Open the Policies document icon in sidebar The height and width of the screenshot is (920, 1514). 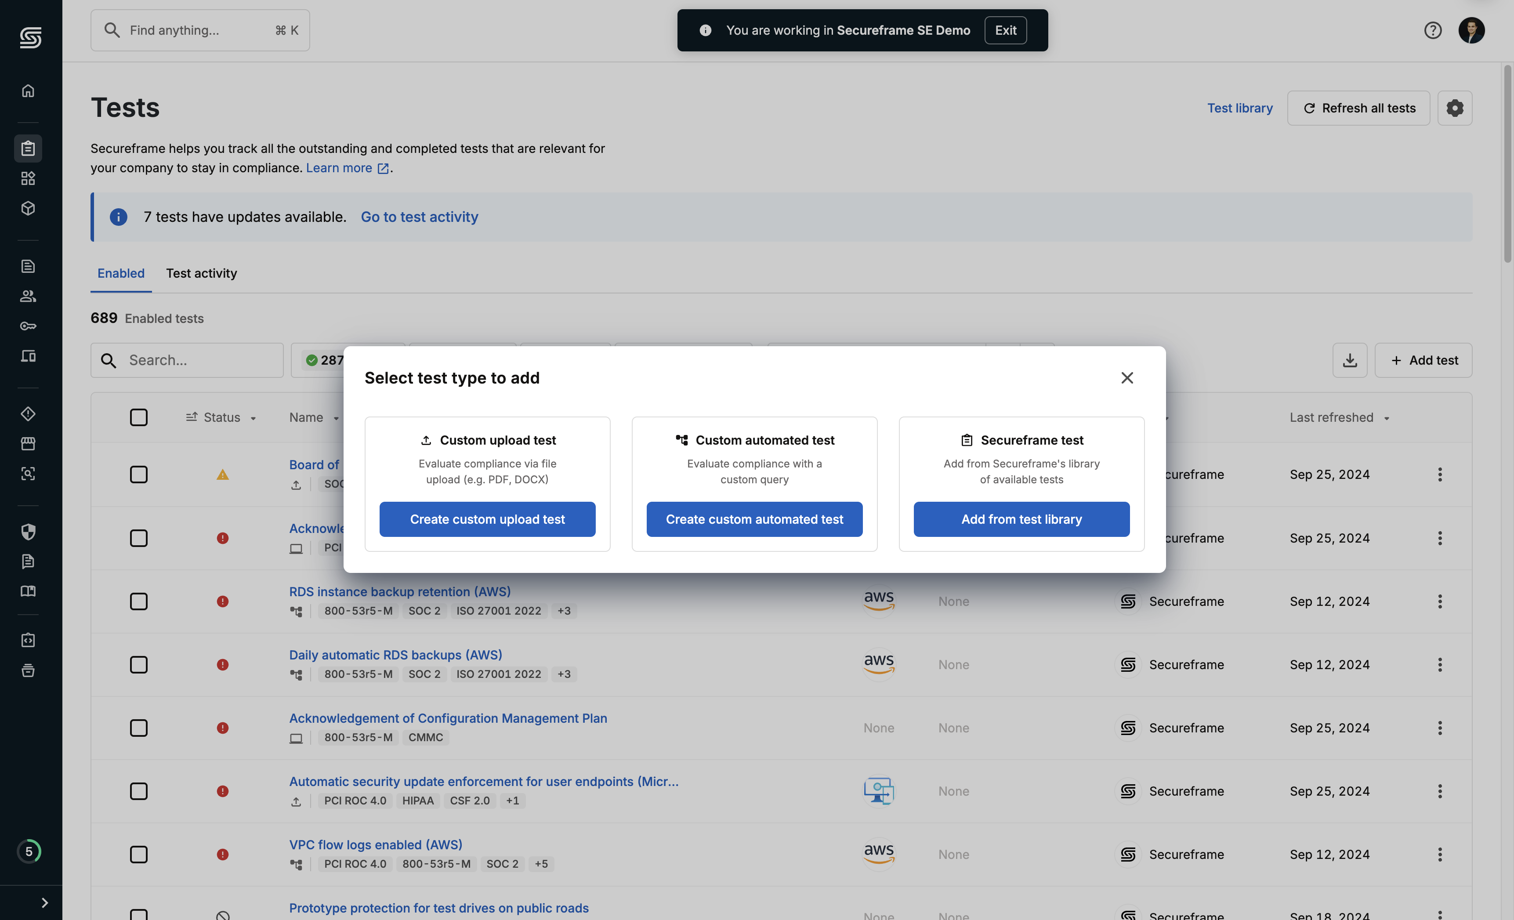coord(28,266)
